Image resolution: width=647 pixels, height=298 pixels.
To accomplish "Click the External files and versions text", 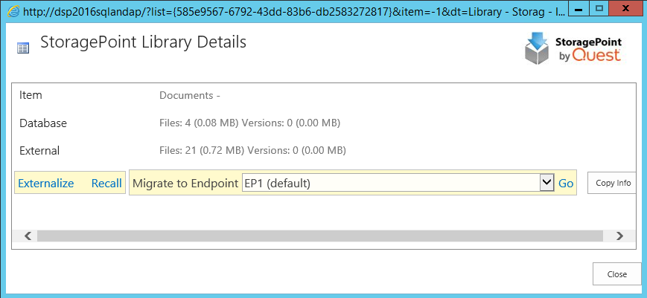I will 252,150.
